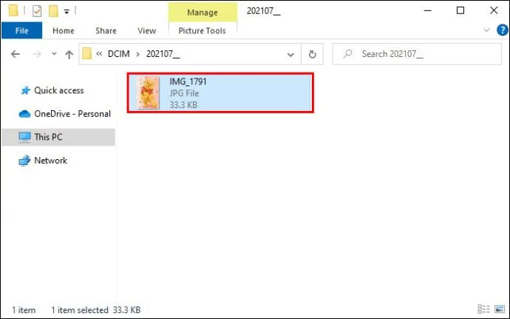Click the 202107__ breadcrumb segment
Image resolution: width=510 pixels, height=319 pixels.
(x=163, y=54)
